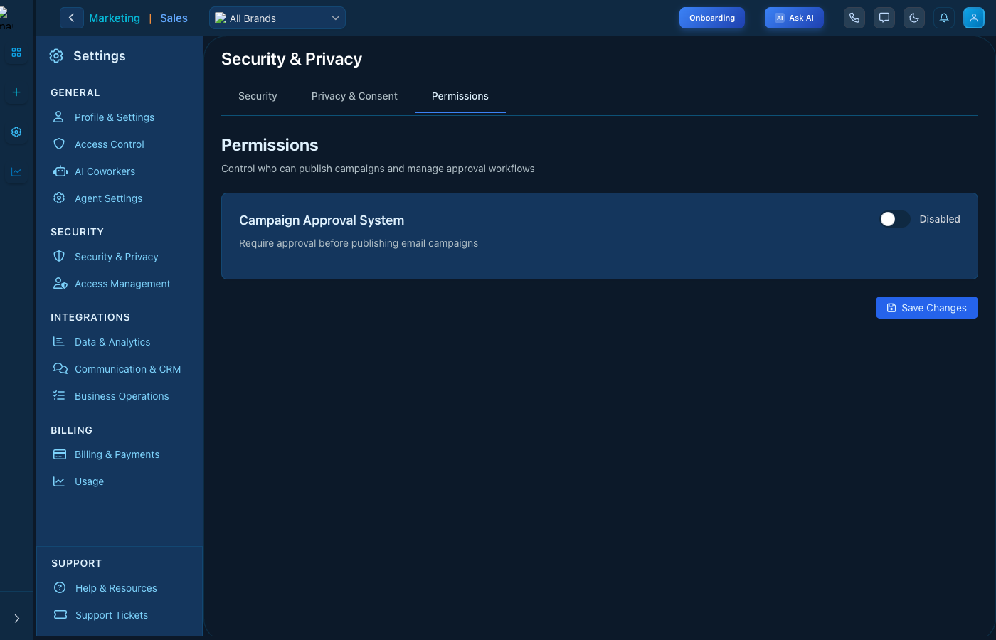Screen dimensions: 996x640
Task: Click the Save Changes button
Action: [927, 307]
